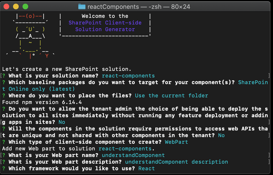Click the 'No' answer after 'apps in sites?'
This screenshot has width=273, height=175.
pyautogui.click(x=62, y=122)
